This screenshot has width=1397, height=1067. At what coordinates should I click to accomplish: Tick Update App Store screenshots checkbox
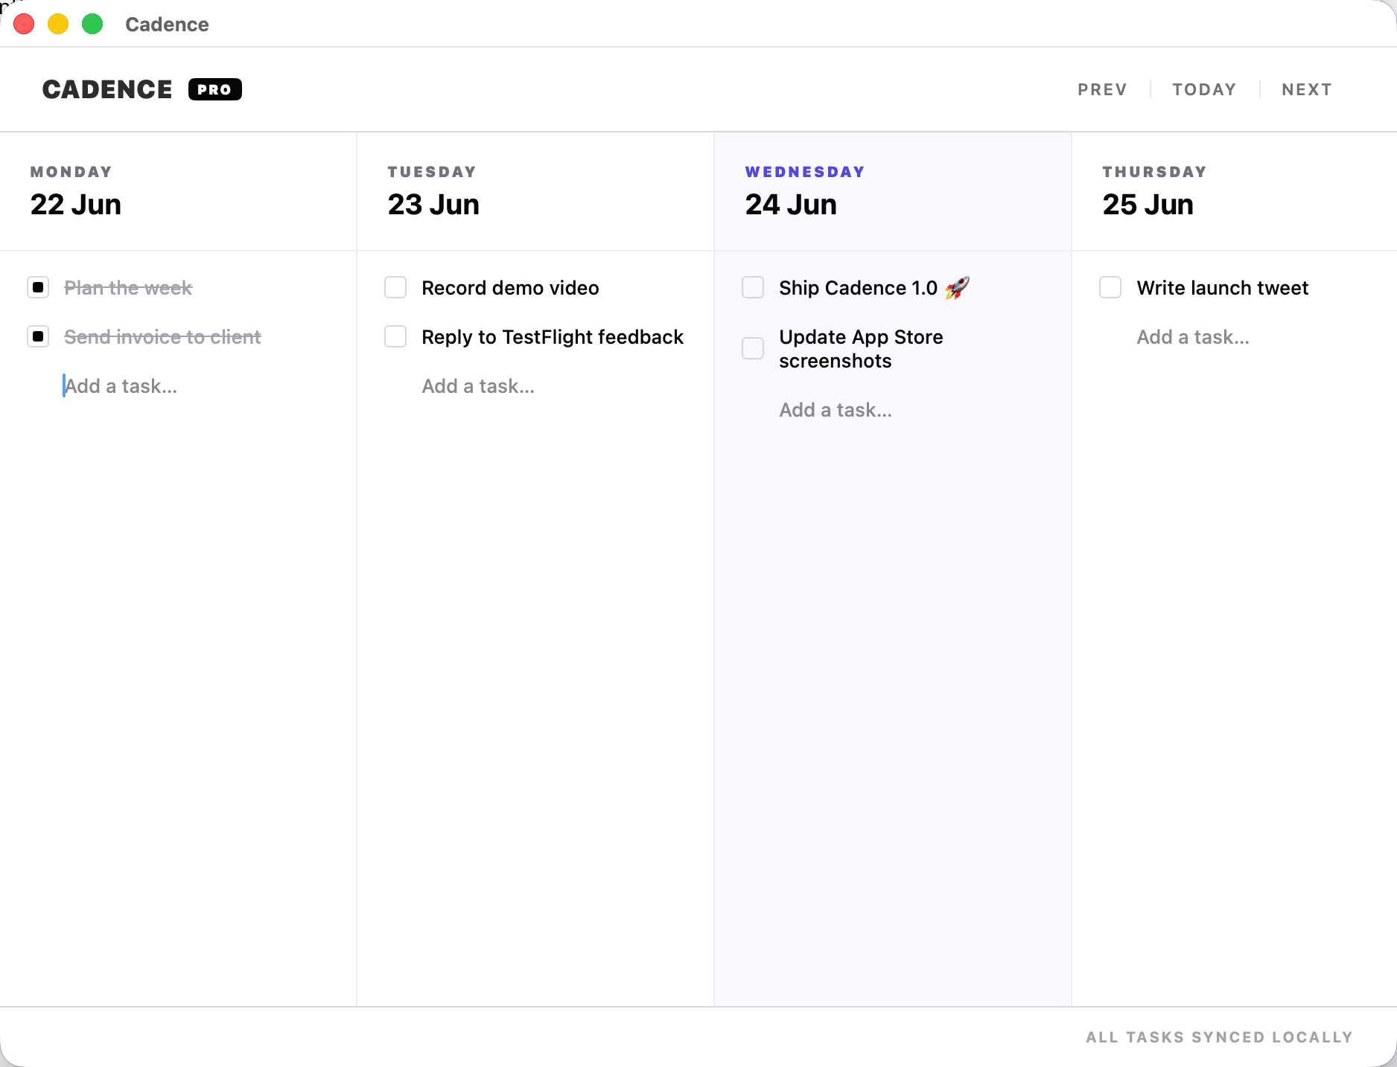[753, 348]
